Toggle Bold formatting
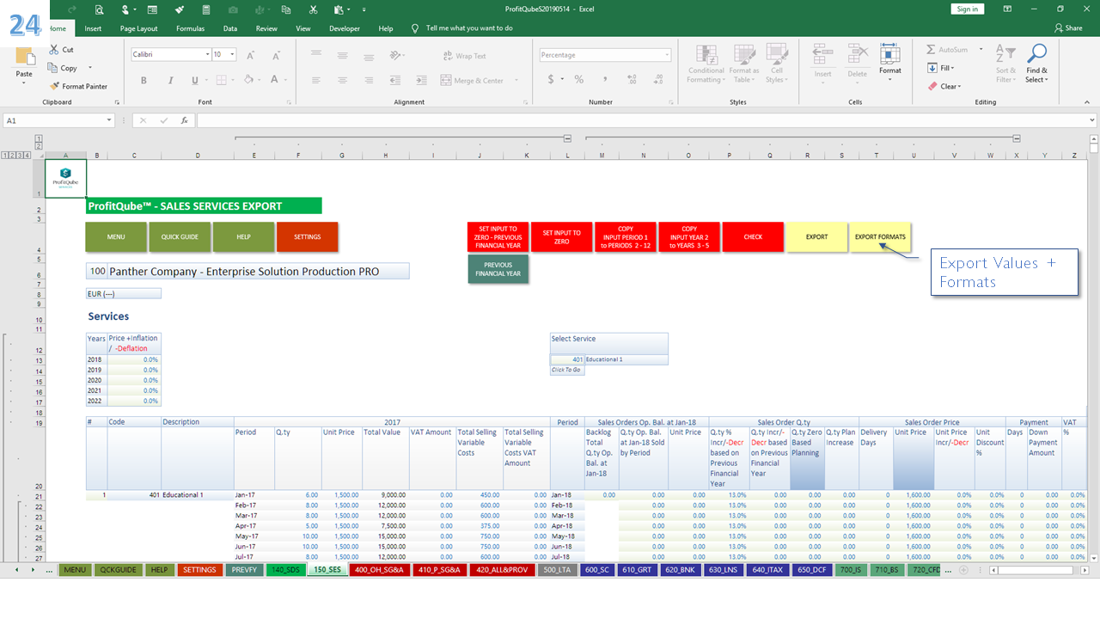This screenshot has height=619, width=1100. point(144,80)
